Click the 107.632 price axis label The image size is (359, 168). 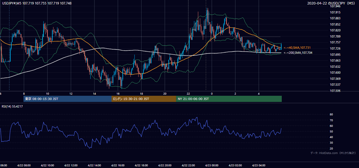(x=335, y=67)
